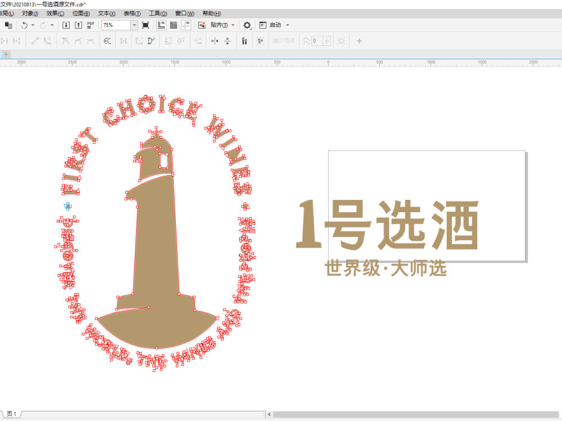
Task: Click the plus customize toolbar button
Action: (x=359, y=41)
